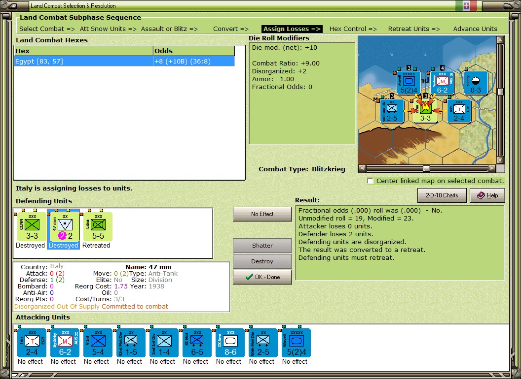Click the Hex Control subphase step

[x=353, y=29]
